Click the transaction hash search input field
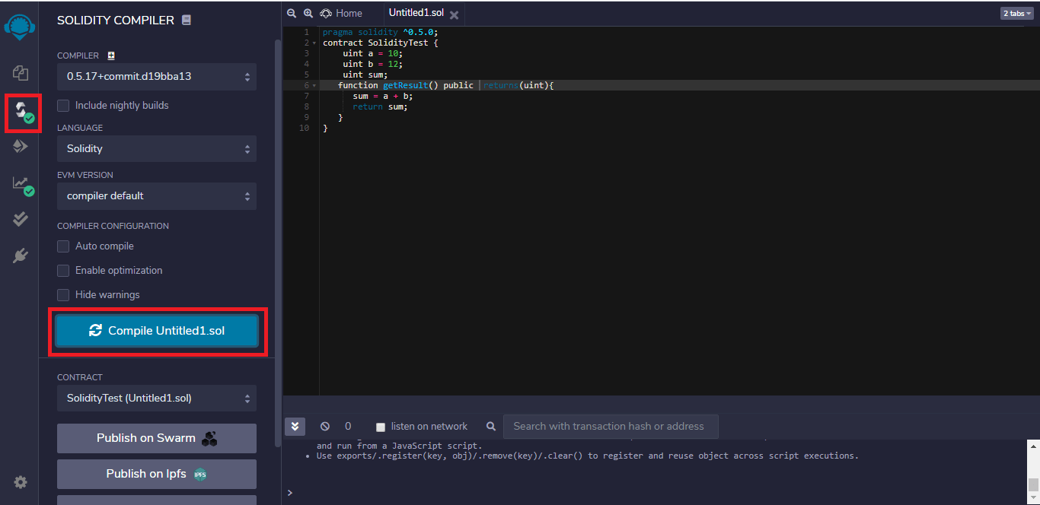 [611, 427]
